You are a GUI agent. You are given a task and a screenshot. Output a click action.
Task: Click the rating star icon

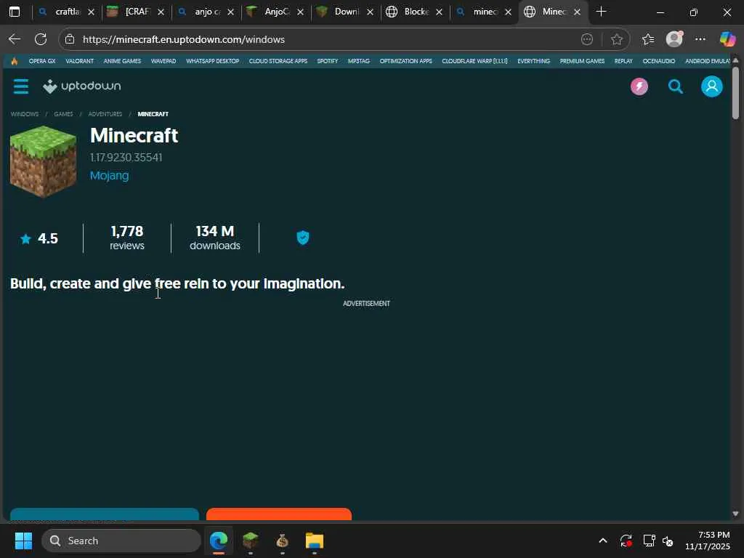(x=25, y=238)
